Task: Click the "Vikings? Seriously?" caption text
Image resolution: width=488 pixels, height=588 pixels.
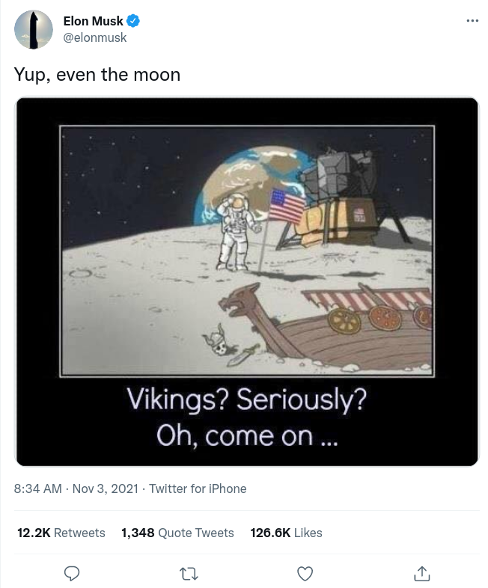Action: 247,400
